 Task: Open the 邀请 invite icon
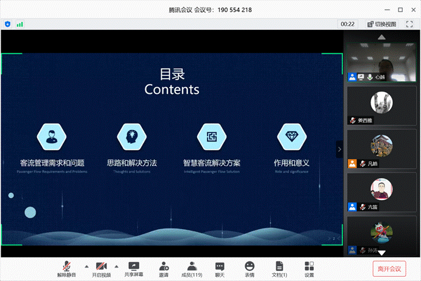coord(164,268)
